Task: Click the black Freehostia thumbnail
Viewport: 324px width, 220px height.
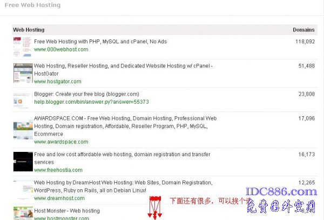Action: [x=23, y=161]
